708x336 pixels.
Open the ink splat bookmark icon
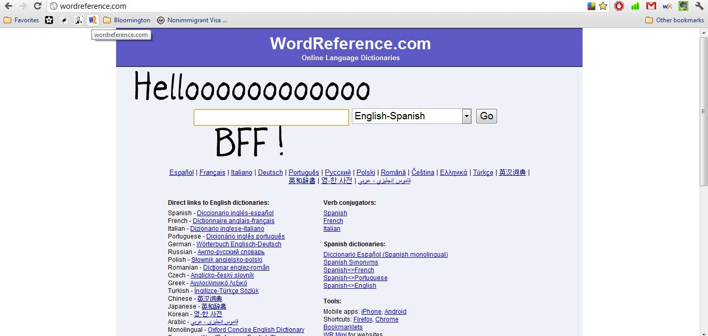point(64,20)
